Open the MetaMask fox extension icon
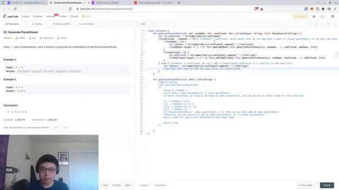 [312, 9]
